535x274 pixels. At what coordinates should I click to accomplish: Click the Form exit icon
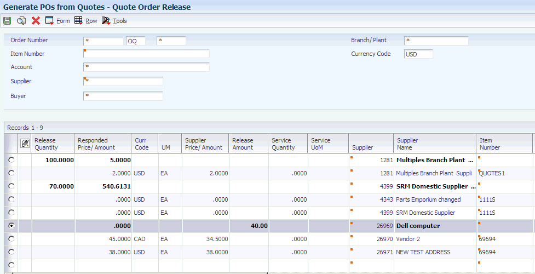[49, 21]
